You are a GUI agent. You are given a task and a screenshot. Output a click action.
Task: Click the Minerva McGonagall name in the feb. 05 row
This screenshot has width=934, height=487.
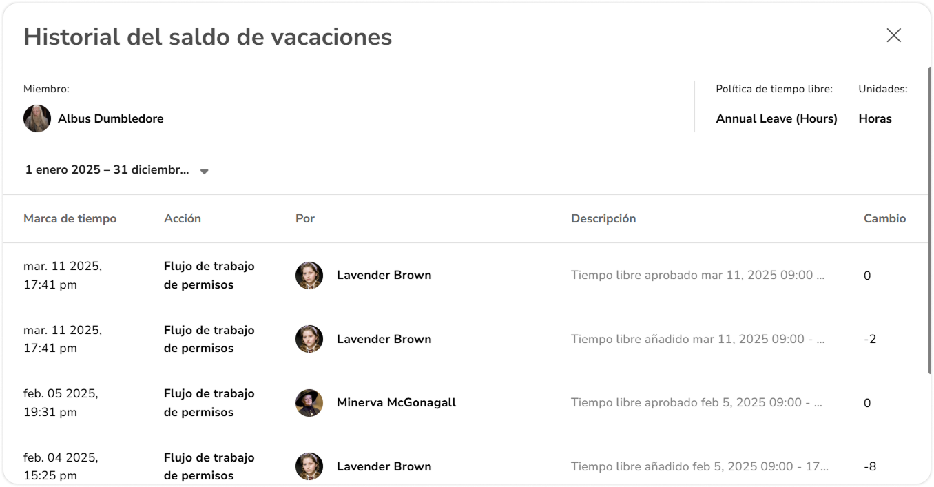tap(396, 403)
